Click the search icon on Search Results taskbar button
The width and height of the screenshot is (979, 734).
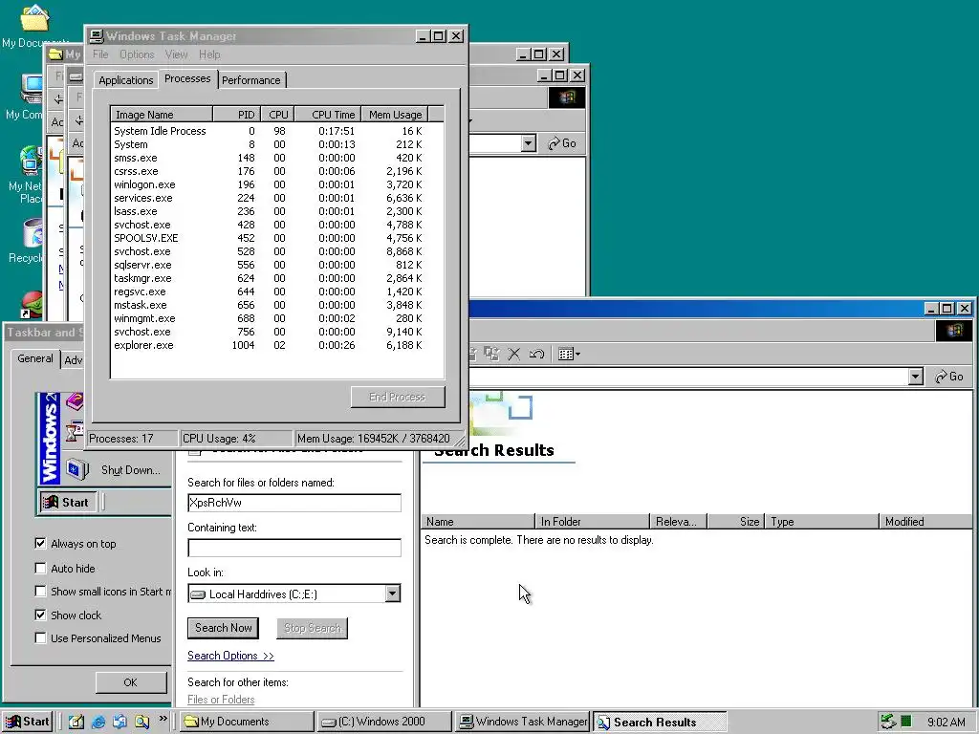click(x=603, y=723)
